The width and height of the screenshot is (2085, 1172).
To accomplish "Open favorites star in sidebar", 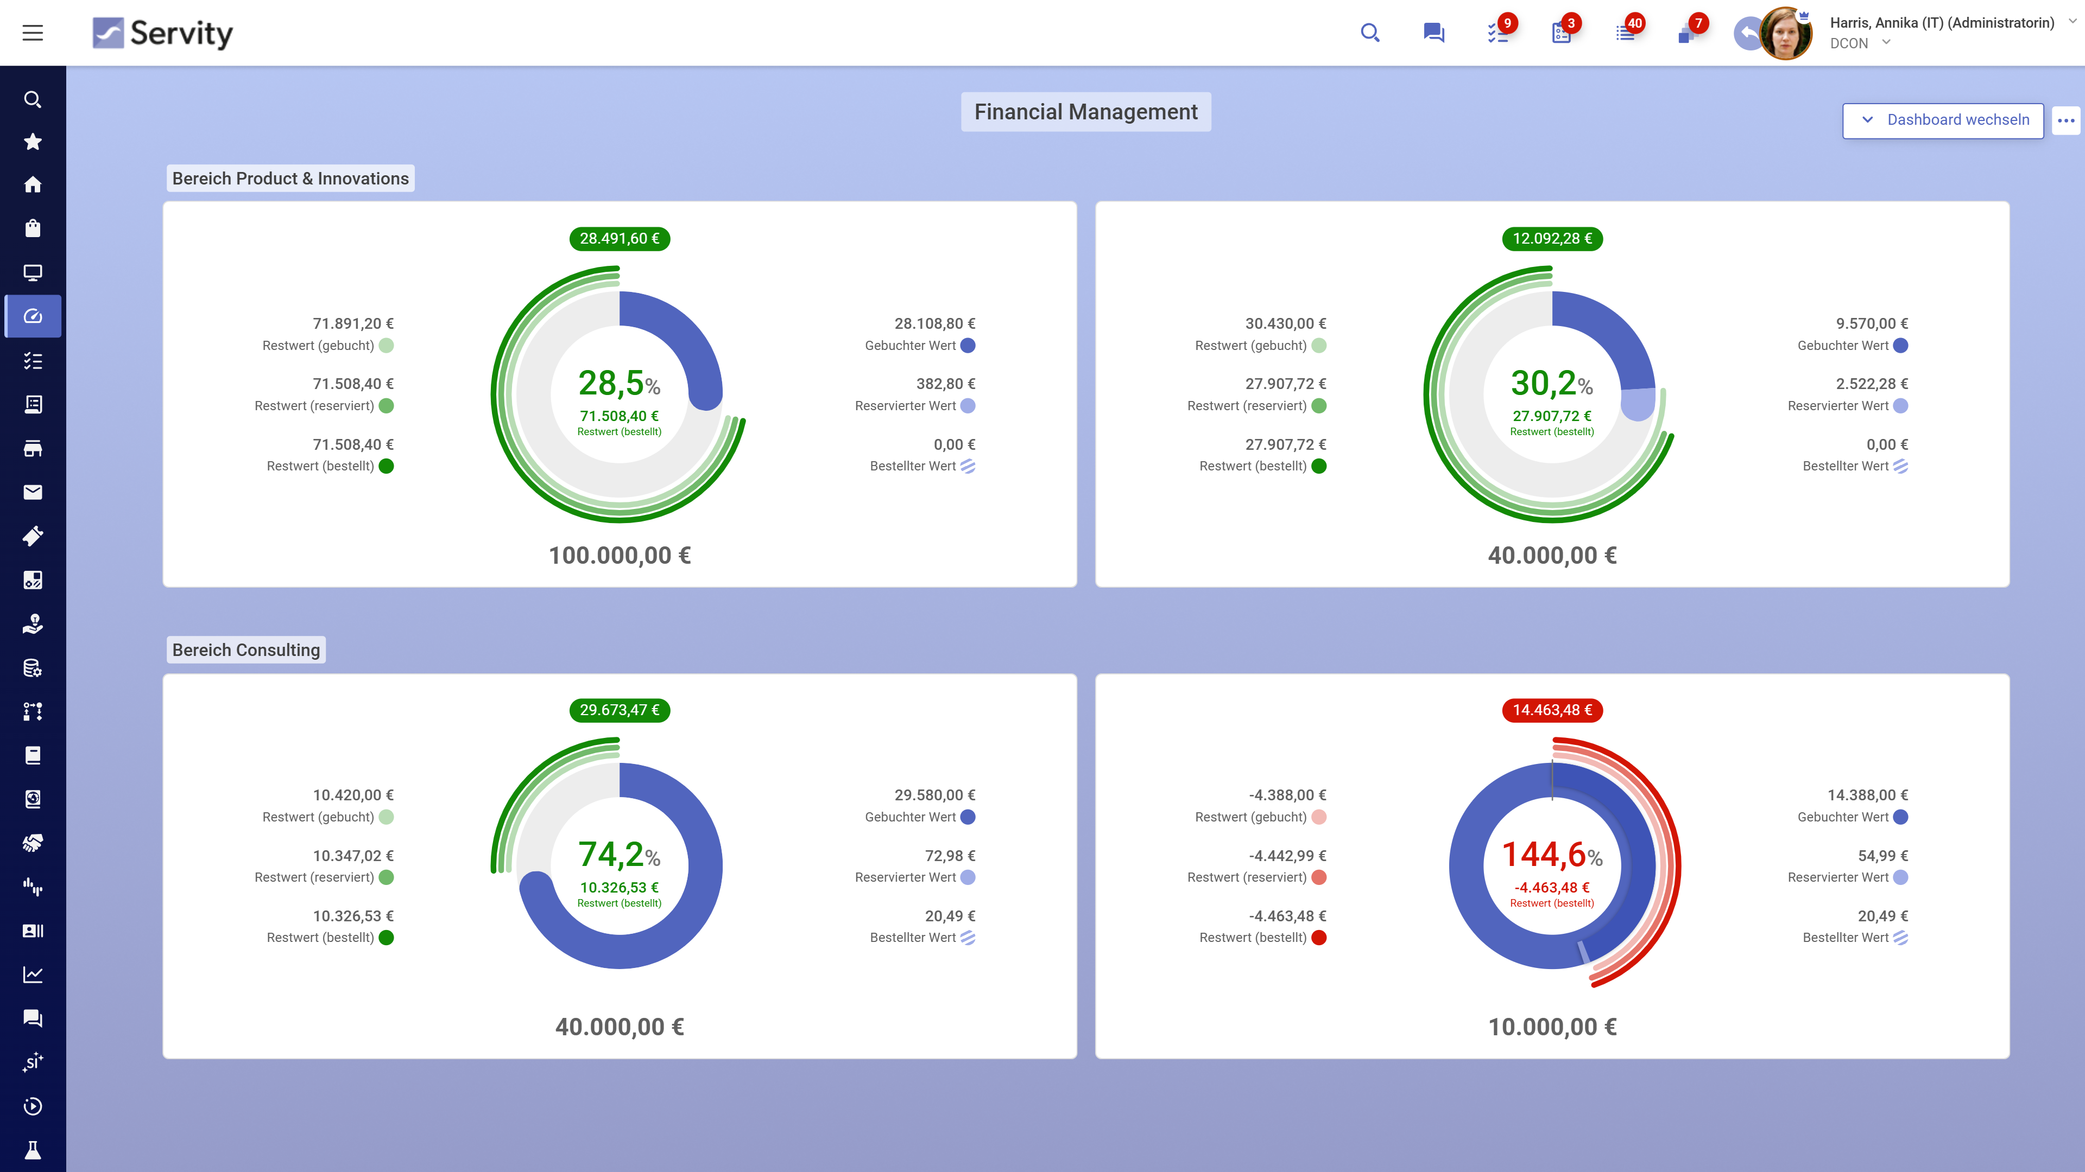I will pyautogui.click(x=33, y=142).
